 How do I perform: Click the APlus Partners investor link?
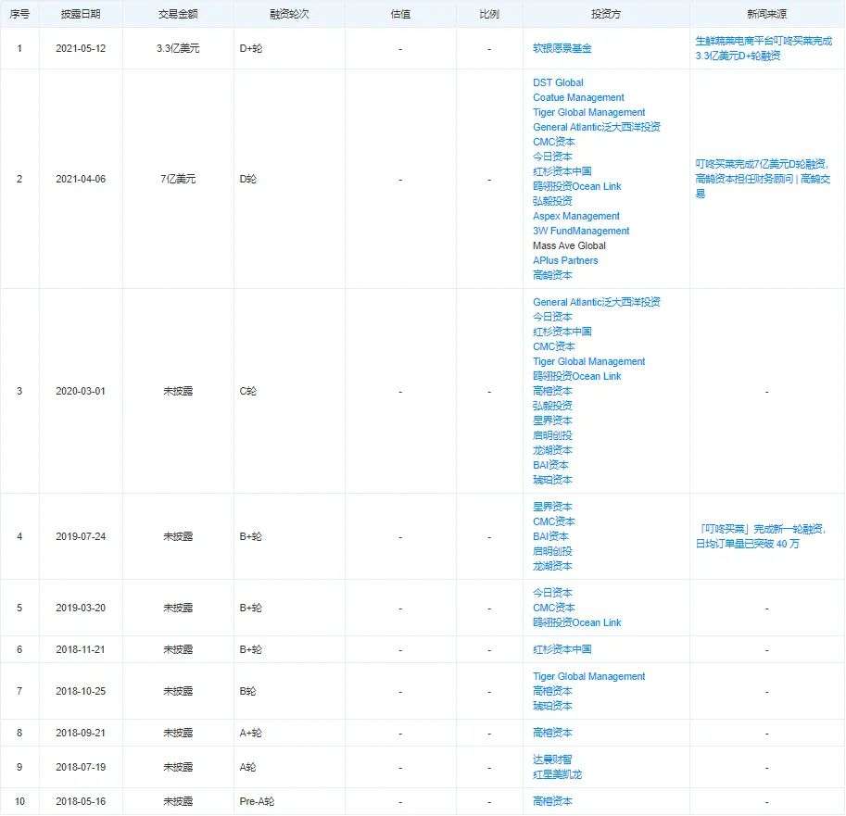pyautogui.click(x=565, y=260)
